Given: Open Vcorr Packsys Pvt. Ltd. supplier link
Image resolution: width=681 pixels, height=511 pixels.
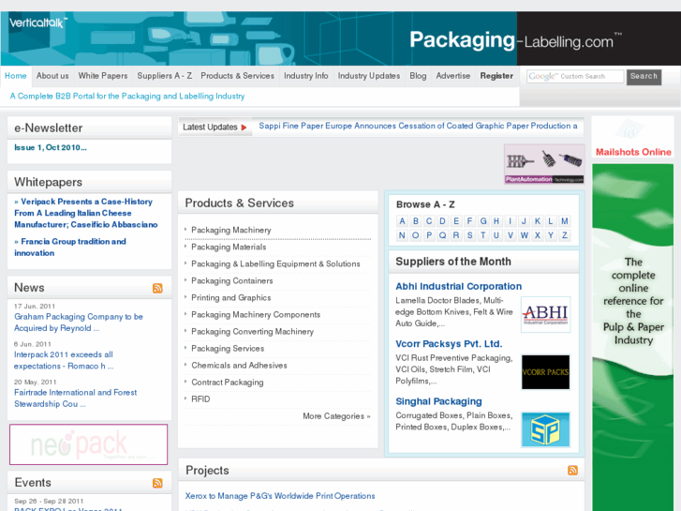Looking at the screenshot, I should [449, 344].
